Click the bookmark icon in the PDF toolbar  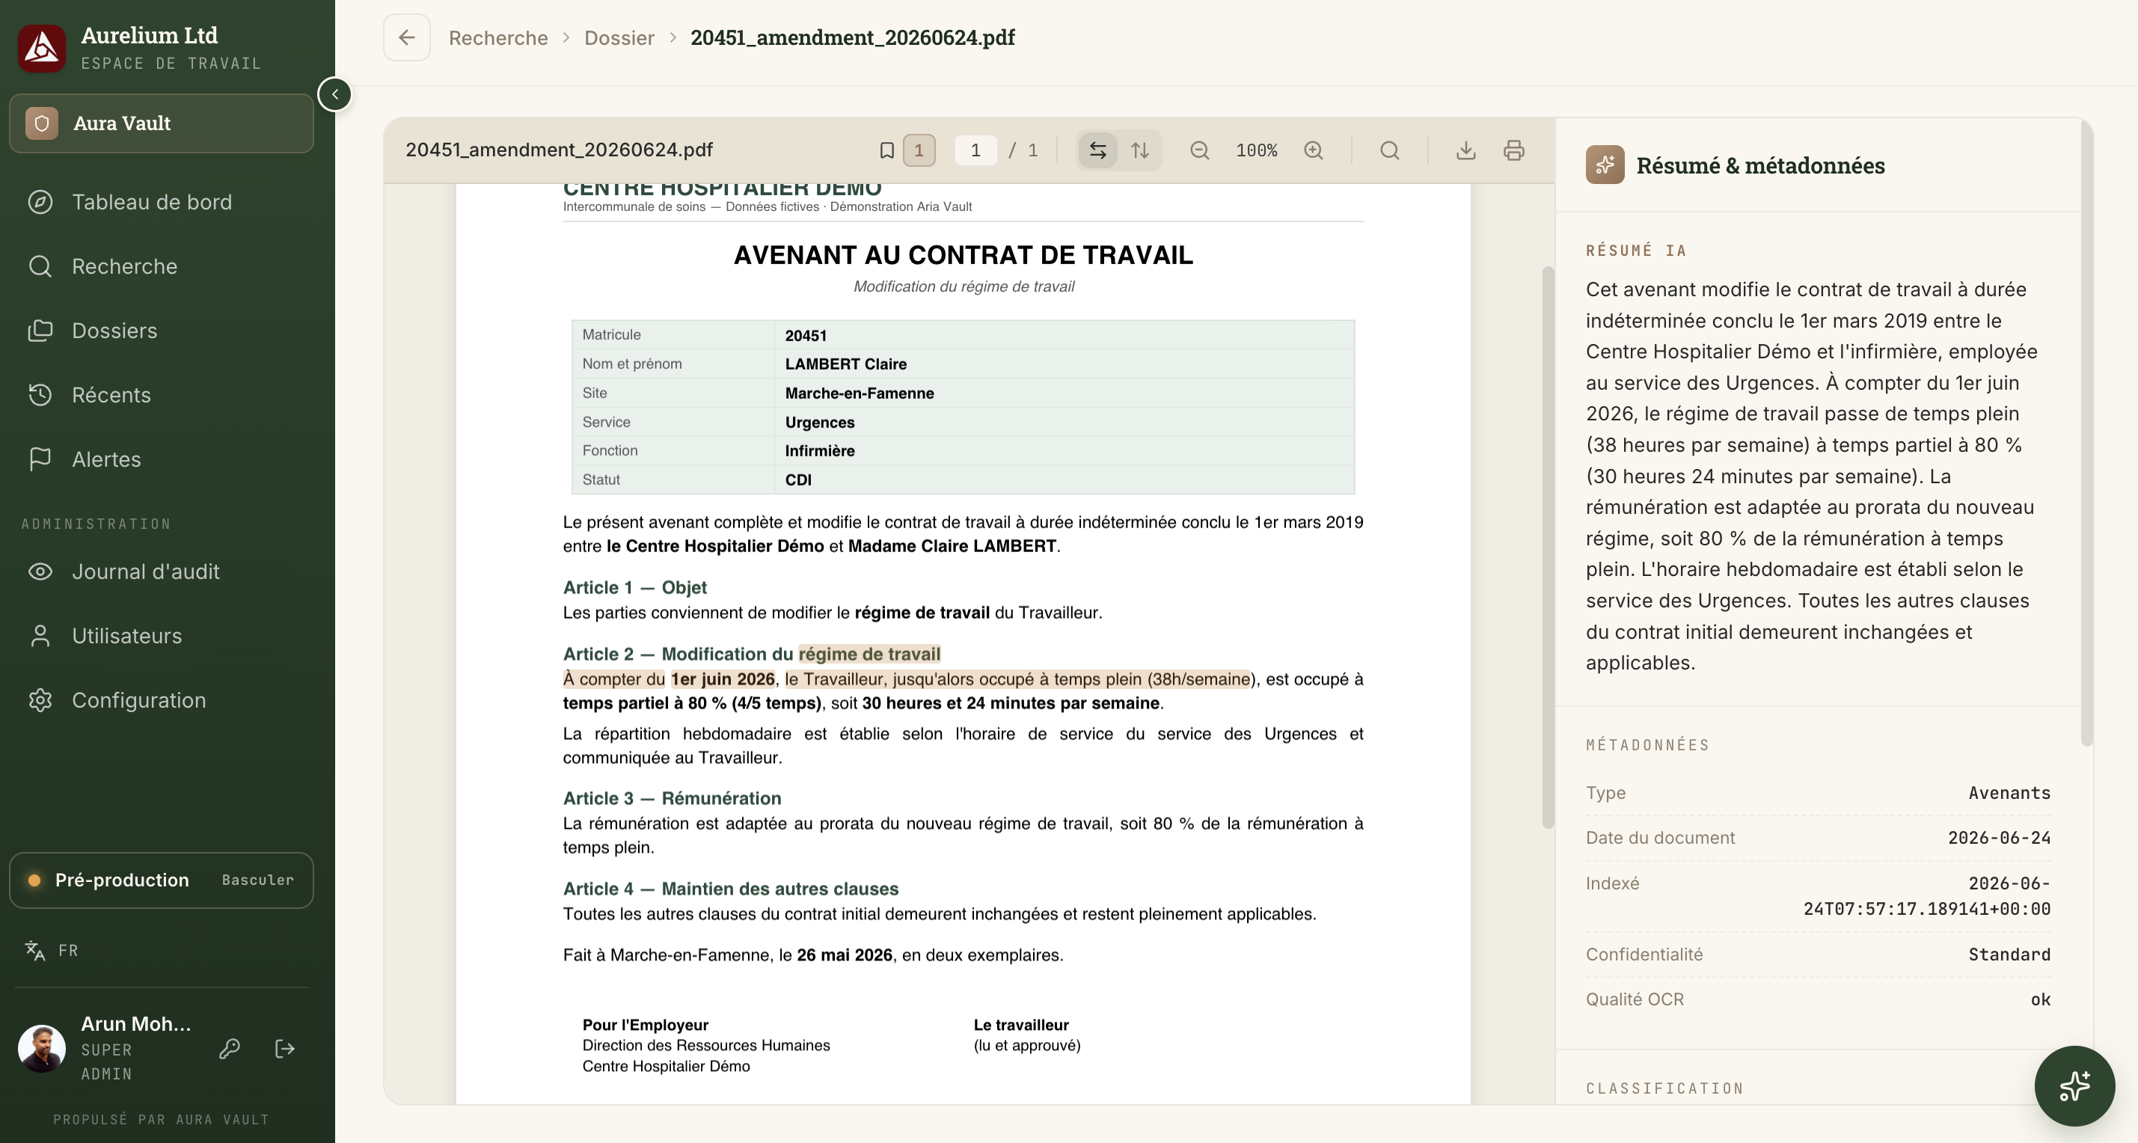[x=886, y=150]
